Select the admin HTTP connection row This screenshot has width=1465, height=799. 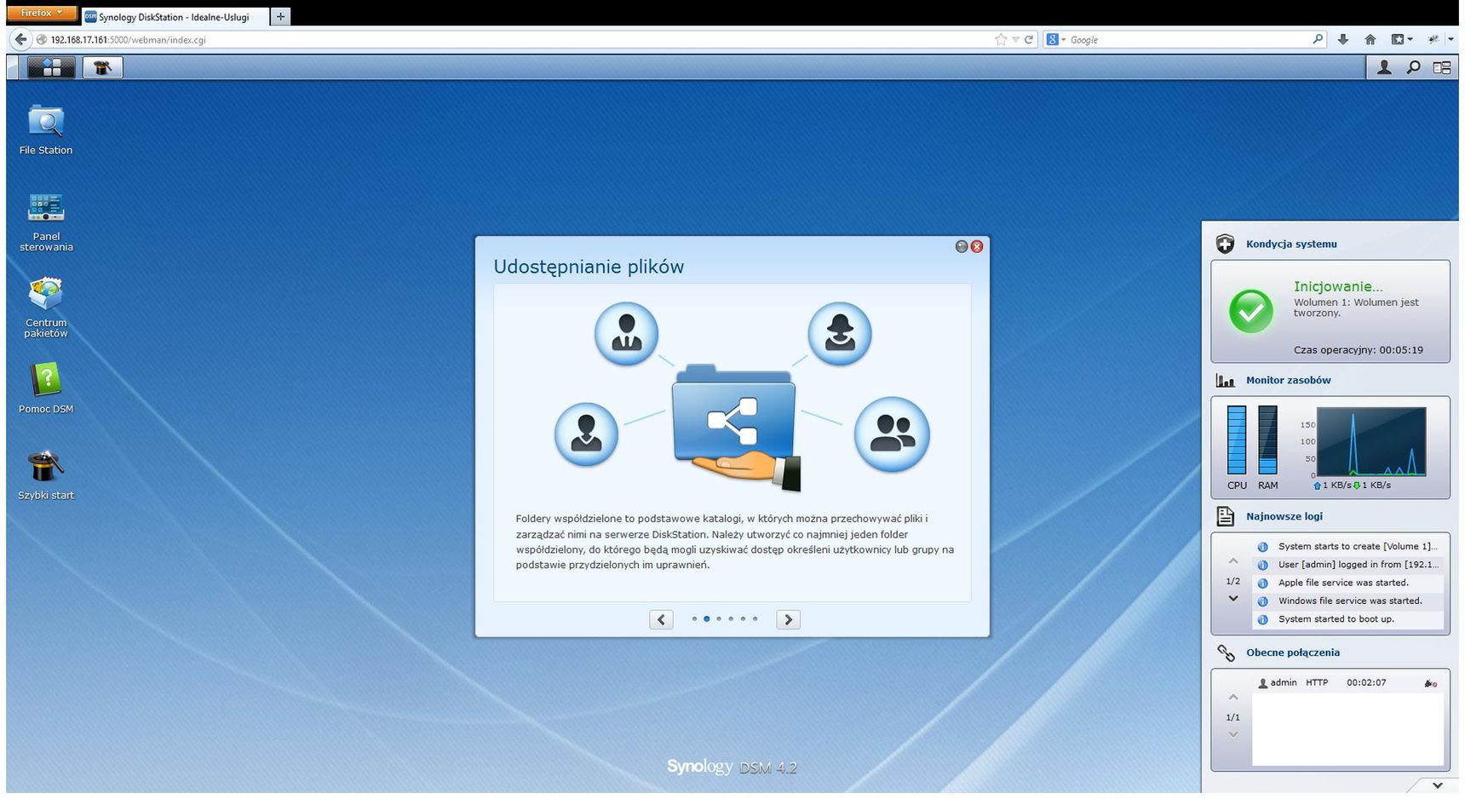pos(1348,682)
